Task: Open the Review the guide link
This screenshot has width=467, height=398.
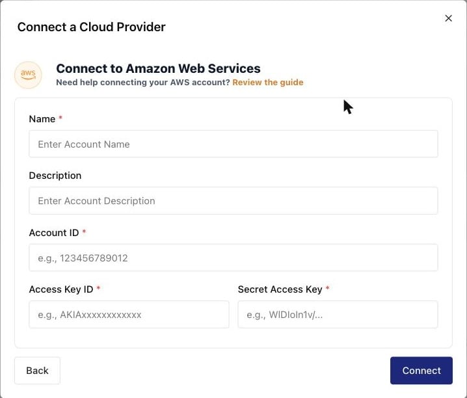Action: tap(268, 82)
